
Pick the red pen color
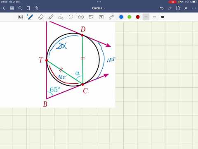[x=138, y=17]
